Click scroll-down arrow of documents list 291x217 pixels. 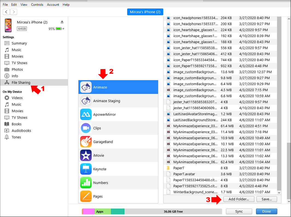coord(279,192)
